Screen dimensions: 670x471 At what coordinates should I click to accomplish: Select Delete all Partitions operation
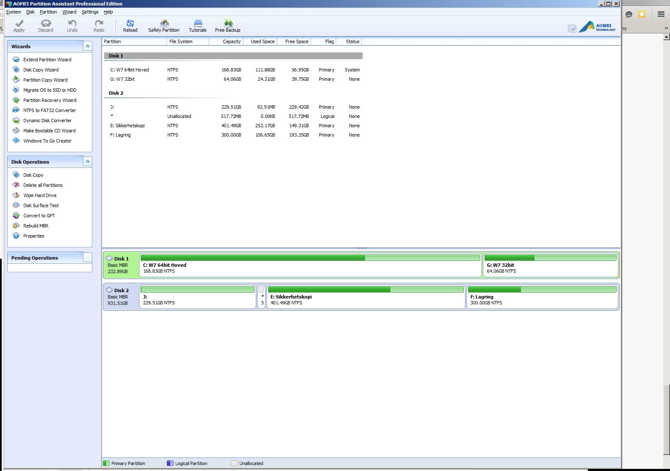click(x=43, y=185)
